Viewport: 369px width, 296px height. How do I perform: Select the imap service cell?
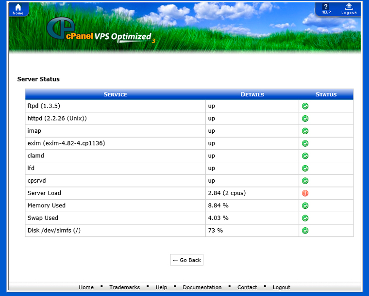(x=116, y=131)
